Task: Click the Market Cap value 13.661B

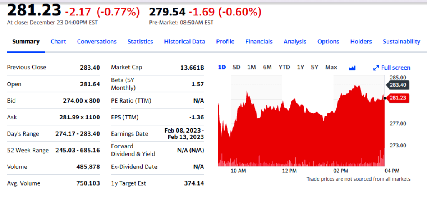Action: point(192,68)
